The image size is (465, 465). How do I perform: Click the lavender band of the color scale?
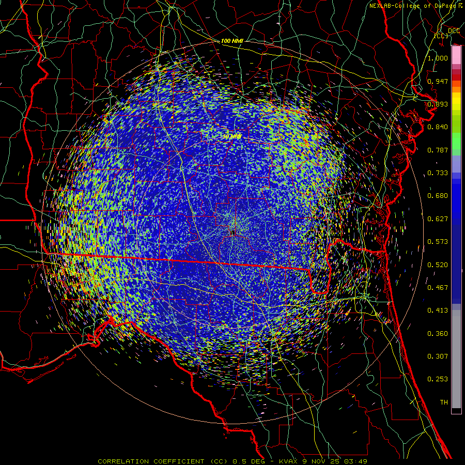pyautogui.click(x=456, y=164)
